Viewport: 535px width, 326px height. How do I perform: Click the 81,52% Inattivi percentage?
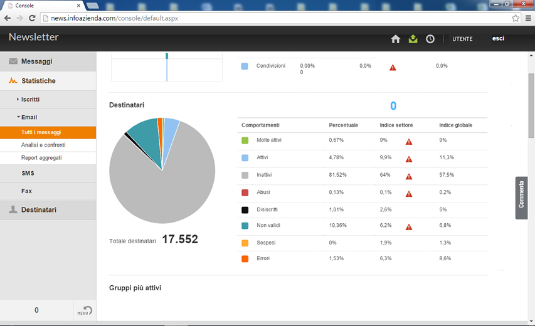coord(338,175)
